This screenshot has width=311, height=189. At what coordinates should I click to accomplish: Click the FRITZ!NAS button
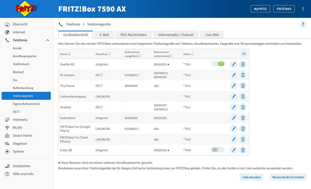(284, 9)
